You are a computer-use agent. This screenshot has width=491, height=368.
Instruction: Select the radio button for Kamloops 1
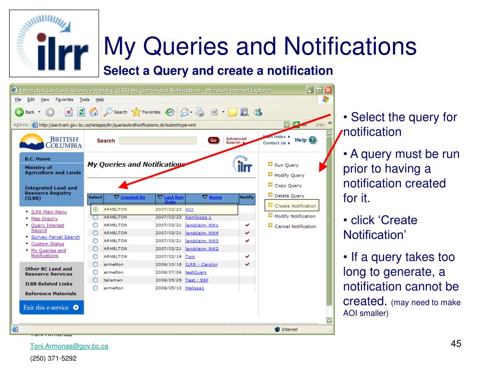pos(95,217)
